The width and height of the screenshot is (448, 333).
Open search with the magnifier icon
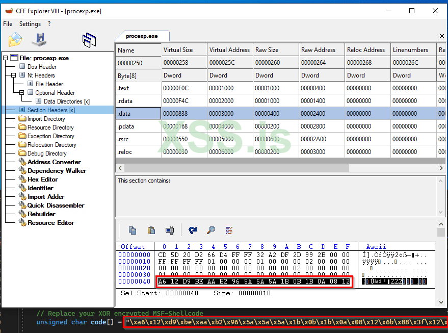pyautogui.click(x=210, y=230)
